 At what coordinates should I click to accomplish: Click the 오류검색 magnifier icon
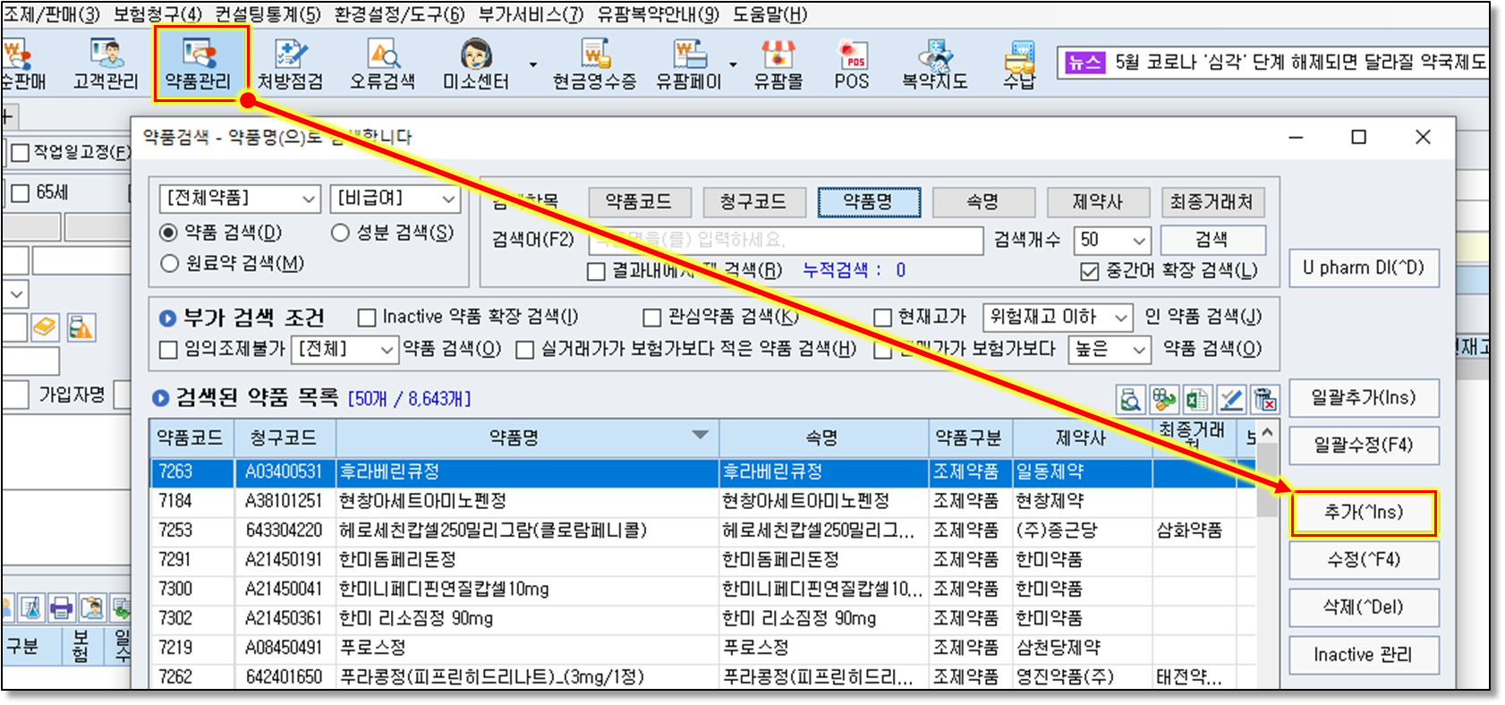383,55
